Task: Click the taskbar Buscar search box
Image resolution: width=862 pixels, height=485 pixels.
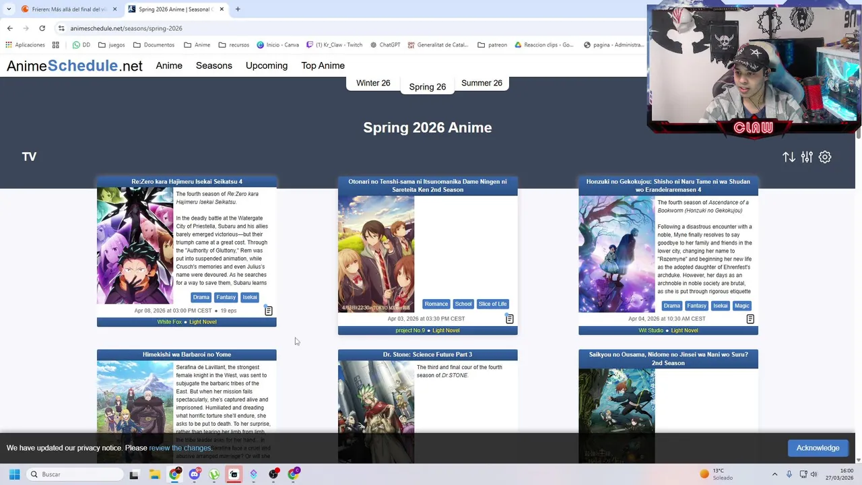Action: click(x=75, y=474)
